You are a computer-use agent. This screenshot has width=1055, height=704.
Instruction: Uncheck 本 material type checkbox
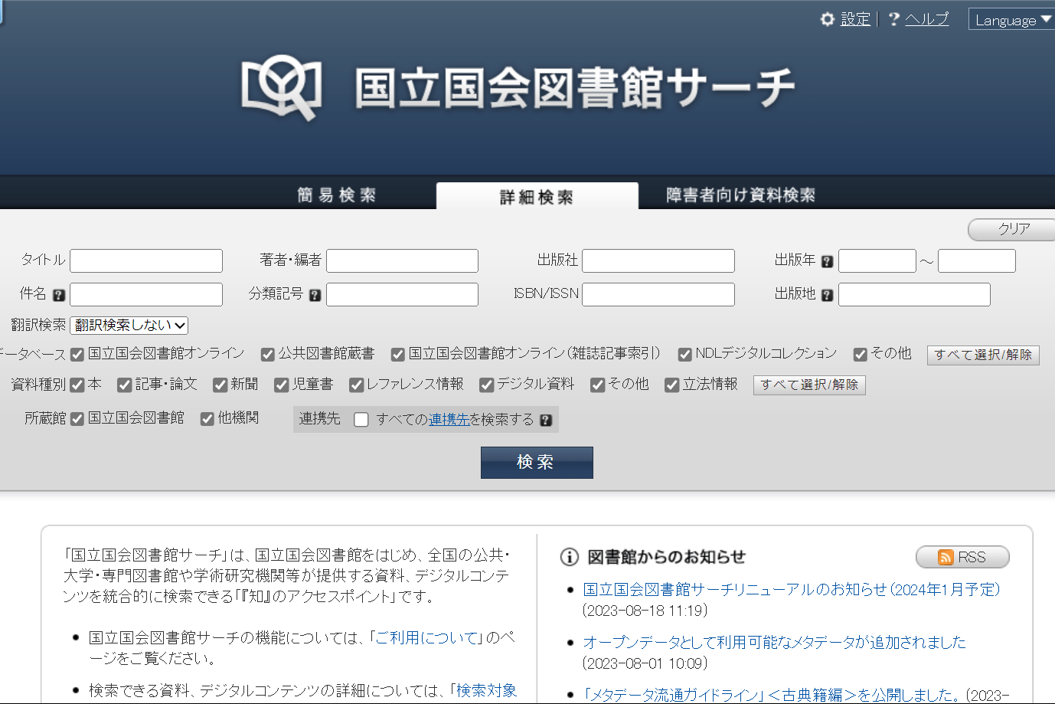[x=77, y=385]
